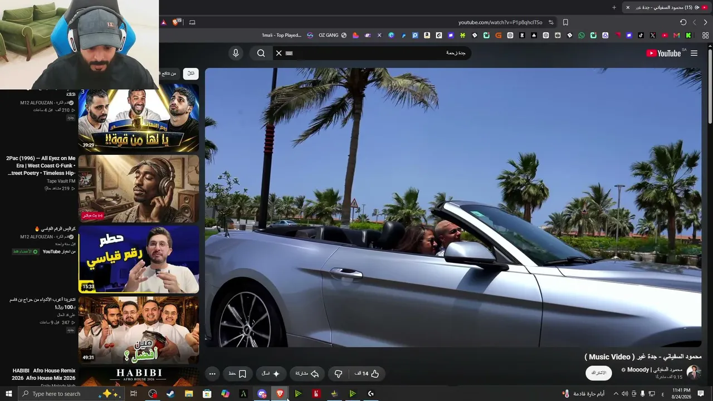Play the Music Video in the player
Viewport: 713px width, 401px height.
click(x=453, y=207)
